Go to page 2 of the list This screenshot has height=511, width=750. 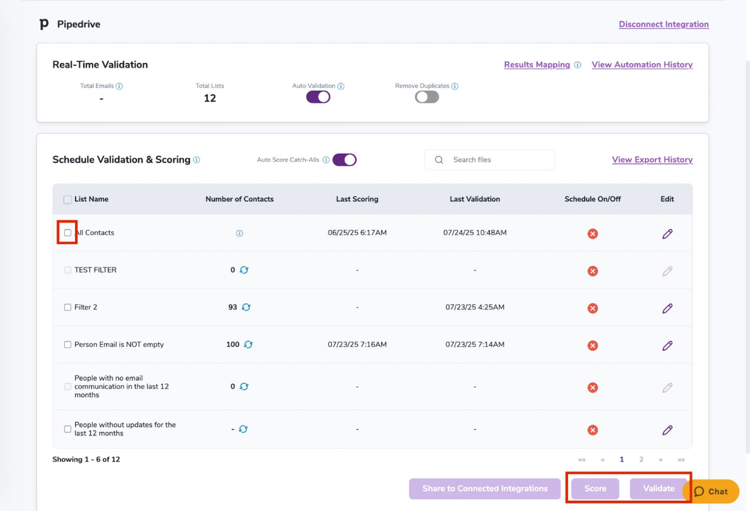(x=641, y=460)
